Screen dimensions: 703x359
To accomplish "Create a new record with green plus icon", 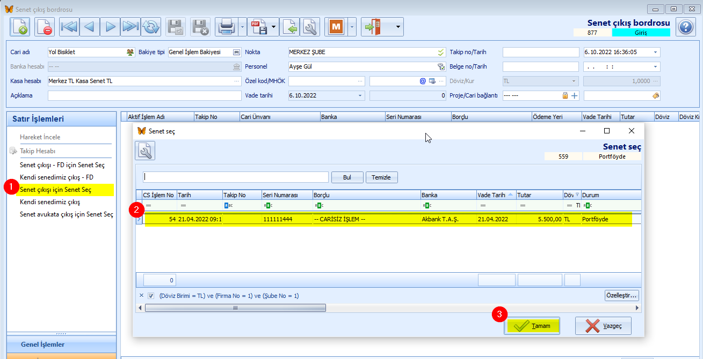I will point(20,26).
